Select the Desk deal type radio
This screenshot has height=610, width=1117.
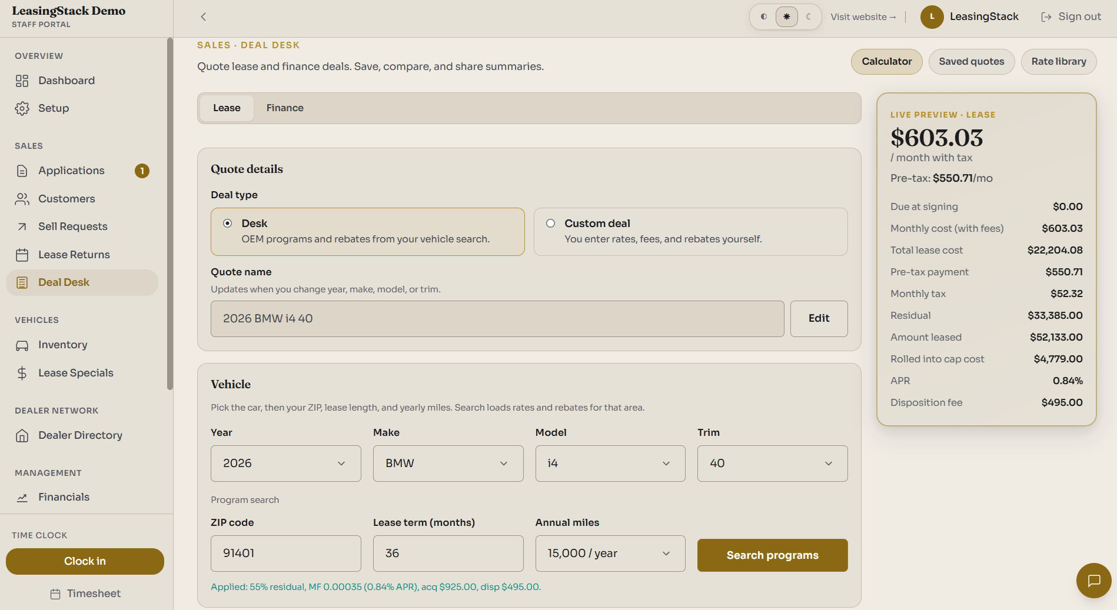point(228,224)
